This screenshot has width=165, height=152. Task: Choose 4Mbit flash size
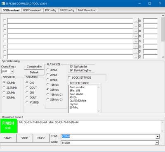52,70
